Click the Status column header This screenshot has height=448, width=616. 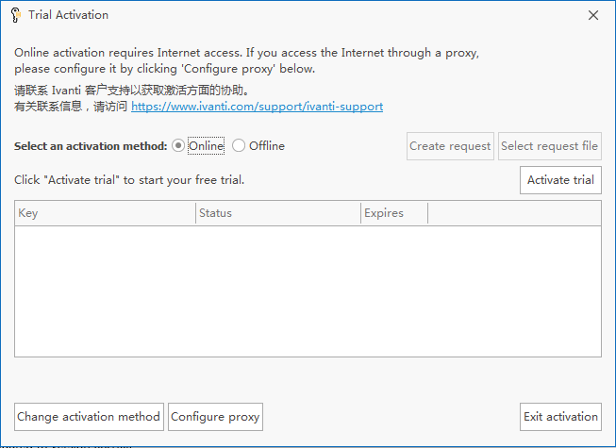tap(278, 213)
